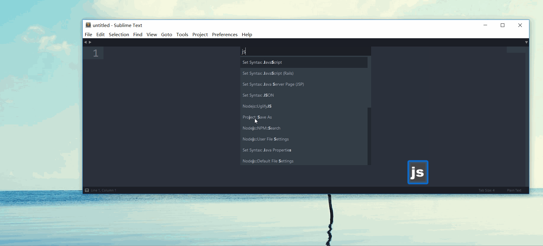543x246 pixels.
Task: Run the Nodejs::NPM::Search command
Action: 304,128
